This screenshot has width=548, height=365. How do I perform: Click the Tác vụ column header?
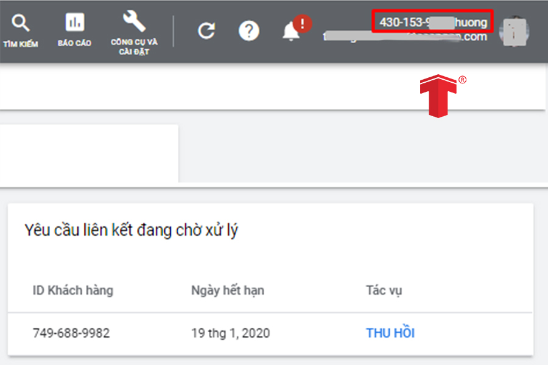point(384,290)
